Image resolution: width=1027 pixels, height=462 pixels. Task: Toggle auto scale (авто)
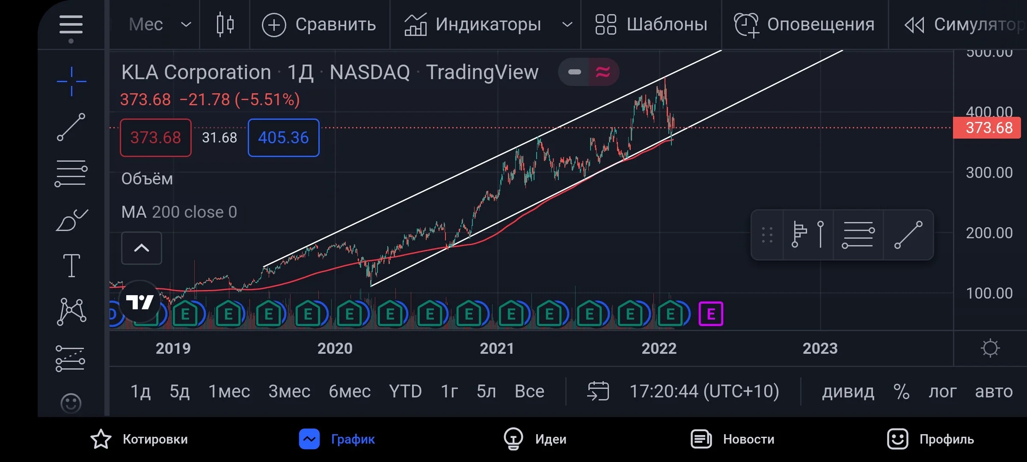[994, 391]
